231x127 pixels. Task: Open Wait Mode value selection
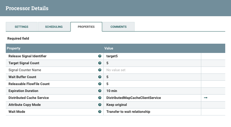click(x=152, y=112)
